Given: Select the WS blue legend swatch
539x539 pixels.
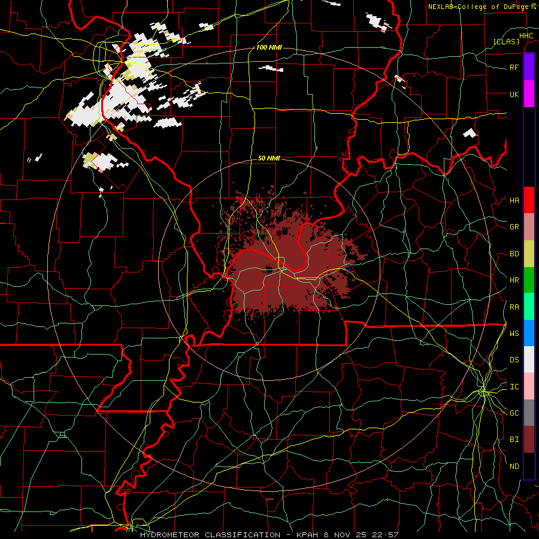Looking at the screenshot, I should click(x=529, y=333).
